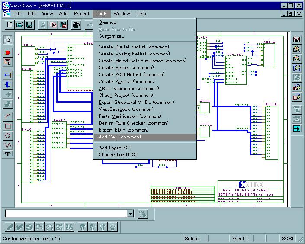This screenshot has width=305, height=244.
Task: Click the Zoom In magnifier icon
Action: click(297, 49)
